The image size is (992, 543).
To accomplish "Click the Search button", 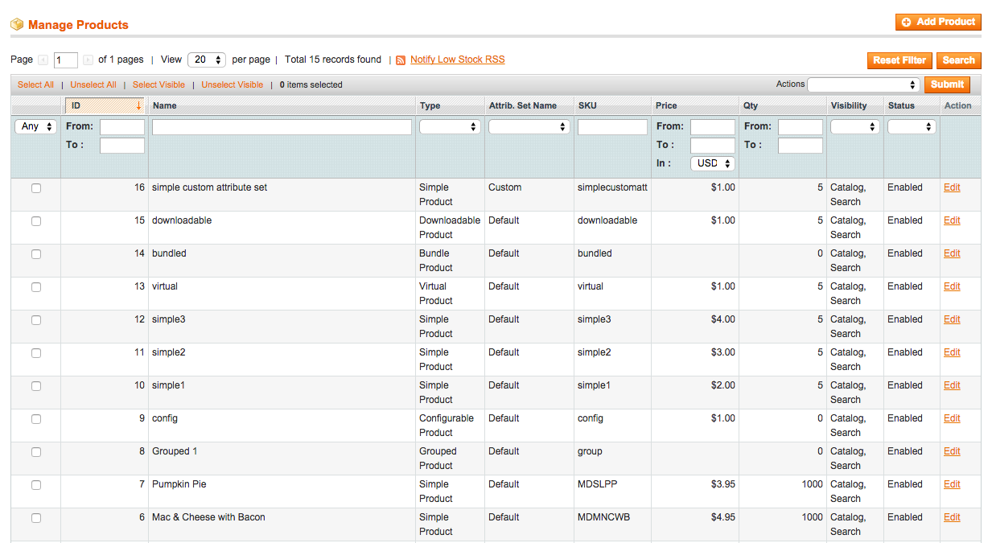I will [x=958, y=60].
